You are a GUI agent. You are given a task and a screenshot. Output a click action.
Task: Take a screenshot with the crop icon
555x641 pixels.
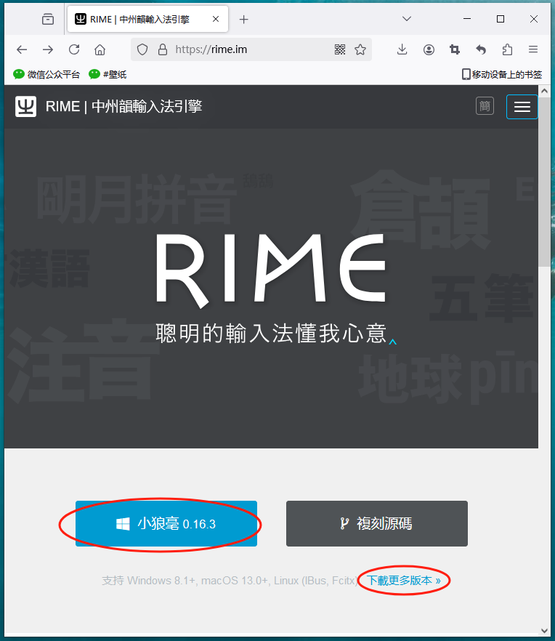click(x=455, y=49)
